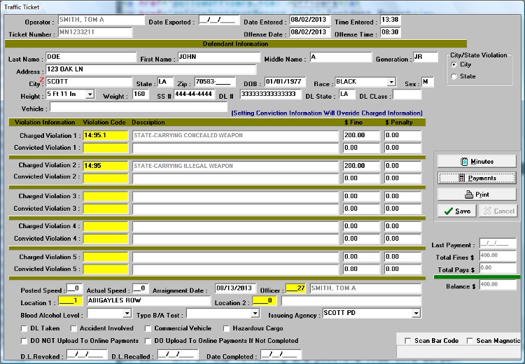Toggle the Hazardous Cargo checkbox
Screen dimensions: 525x364
pyautogui.click(x=226, y=328)
